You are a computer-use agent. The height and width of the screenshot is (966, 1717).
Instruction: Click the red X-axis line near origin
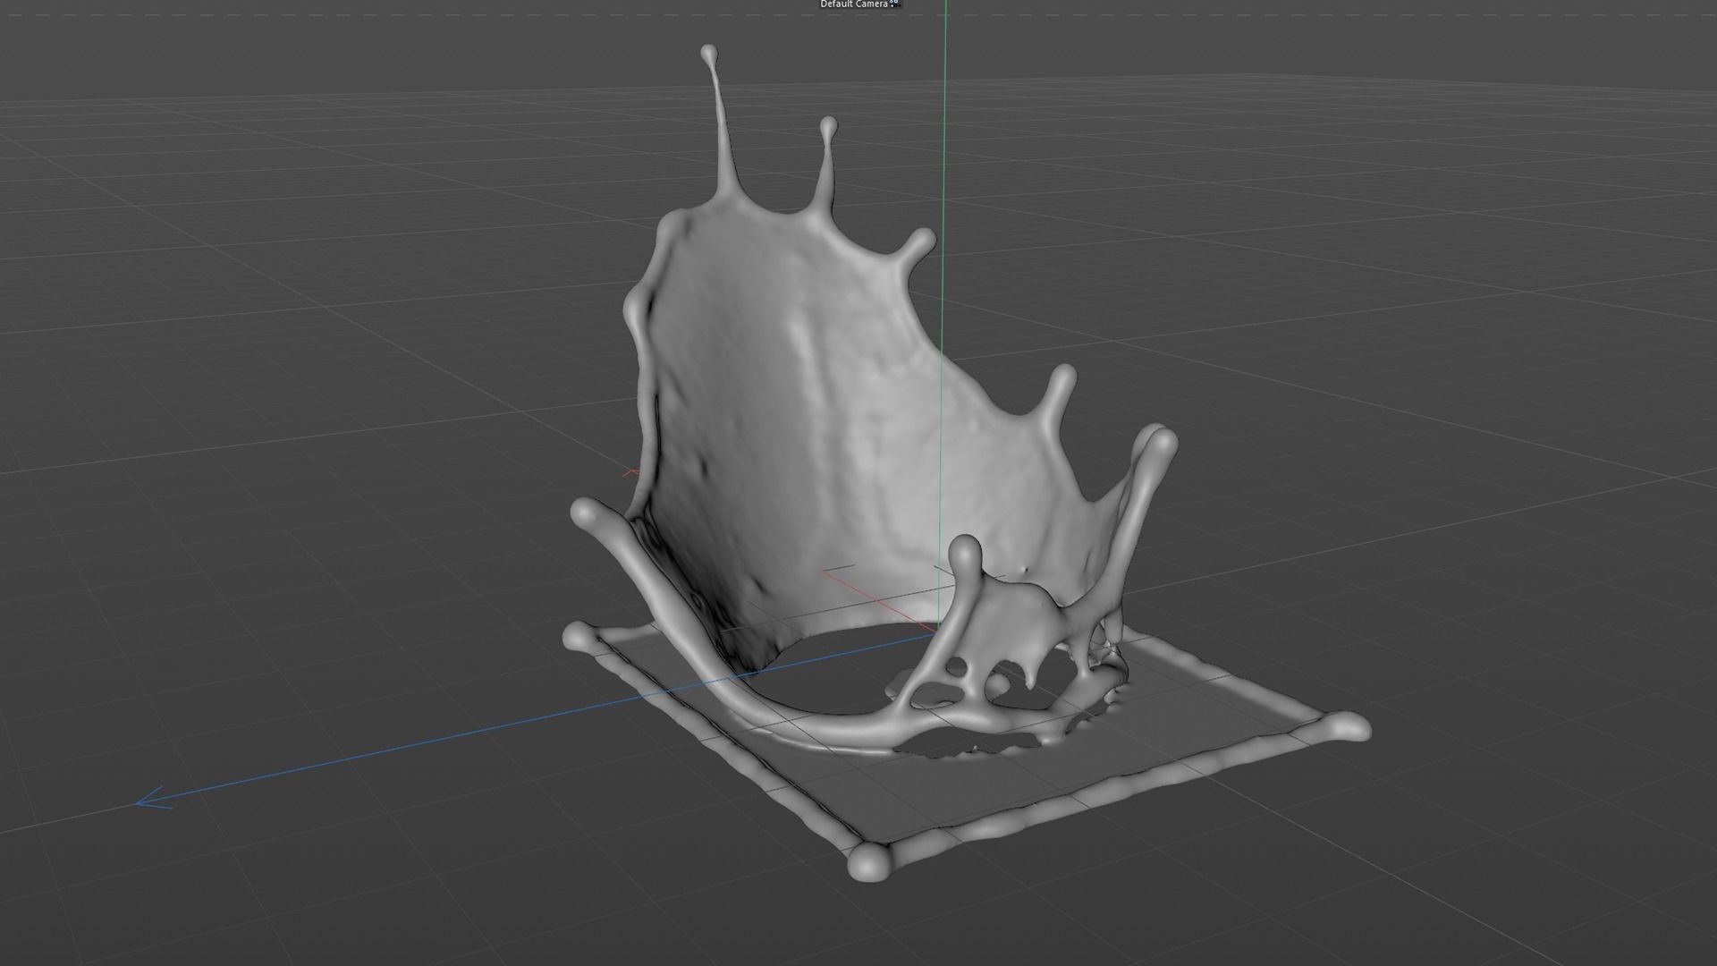(x=858, y=590)
